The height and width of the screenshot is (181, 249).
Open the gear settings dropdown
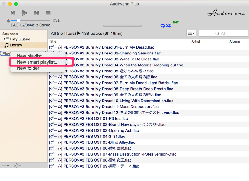(x=18, y=165)
